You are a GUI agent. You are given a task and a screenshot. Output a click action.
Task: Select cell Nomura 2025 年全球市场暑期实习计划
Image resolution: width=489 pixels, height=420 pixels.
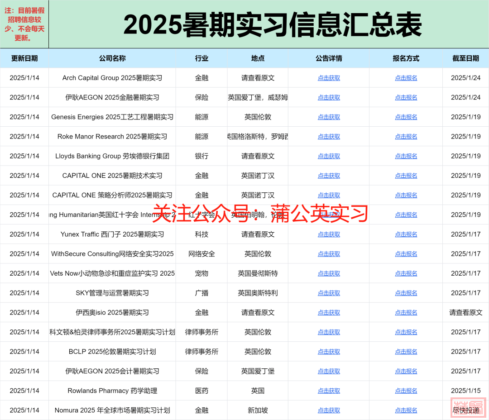tap(112, 410)
